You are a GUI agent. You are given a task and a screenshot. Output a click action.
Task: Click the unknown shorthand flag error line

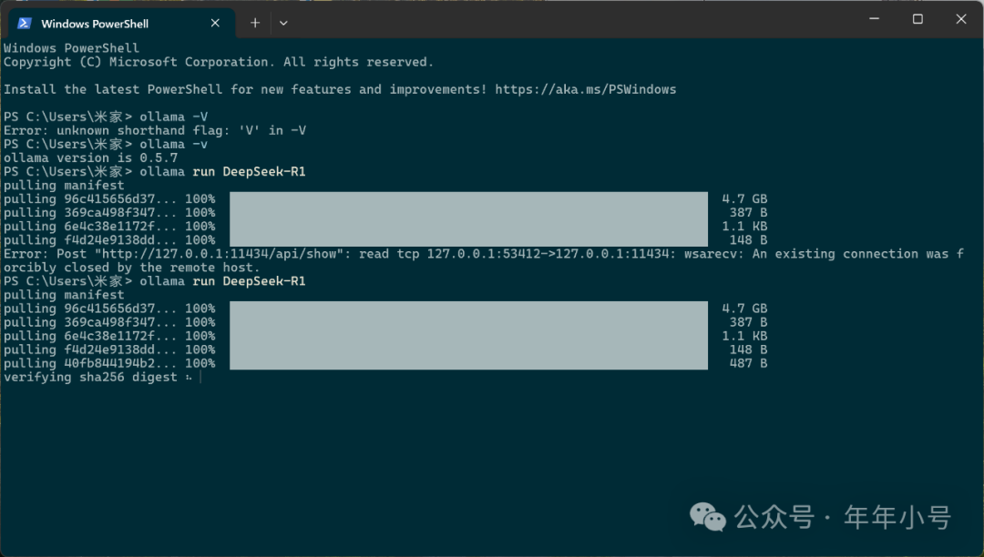coord(155,130)
